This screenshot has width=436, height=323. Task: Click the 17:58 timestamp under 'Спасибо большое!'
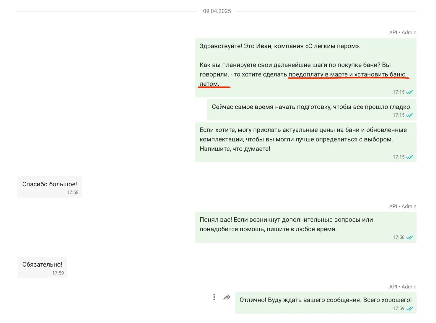point(73,193)
